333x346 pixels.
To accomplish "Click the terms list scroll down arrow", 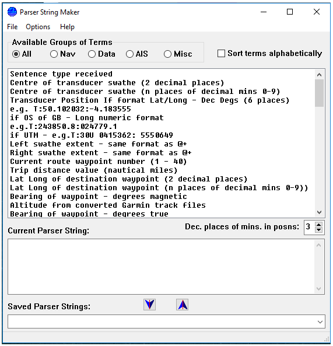I will (319, 212).
